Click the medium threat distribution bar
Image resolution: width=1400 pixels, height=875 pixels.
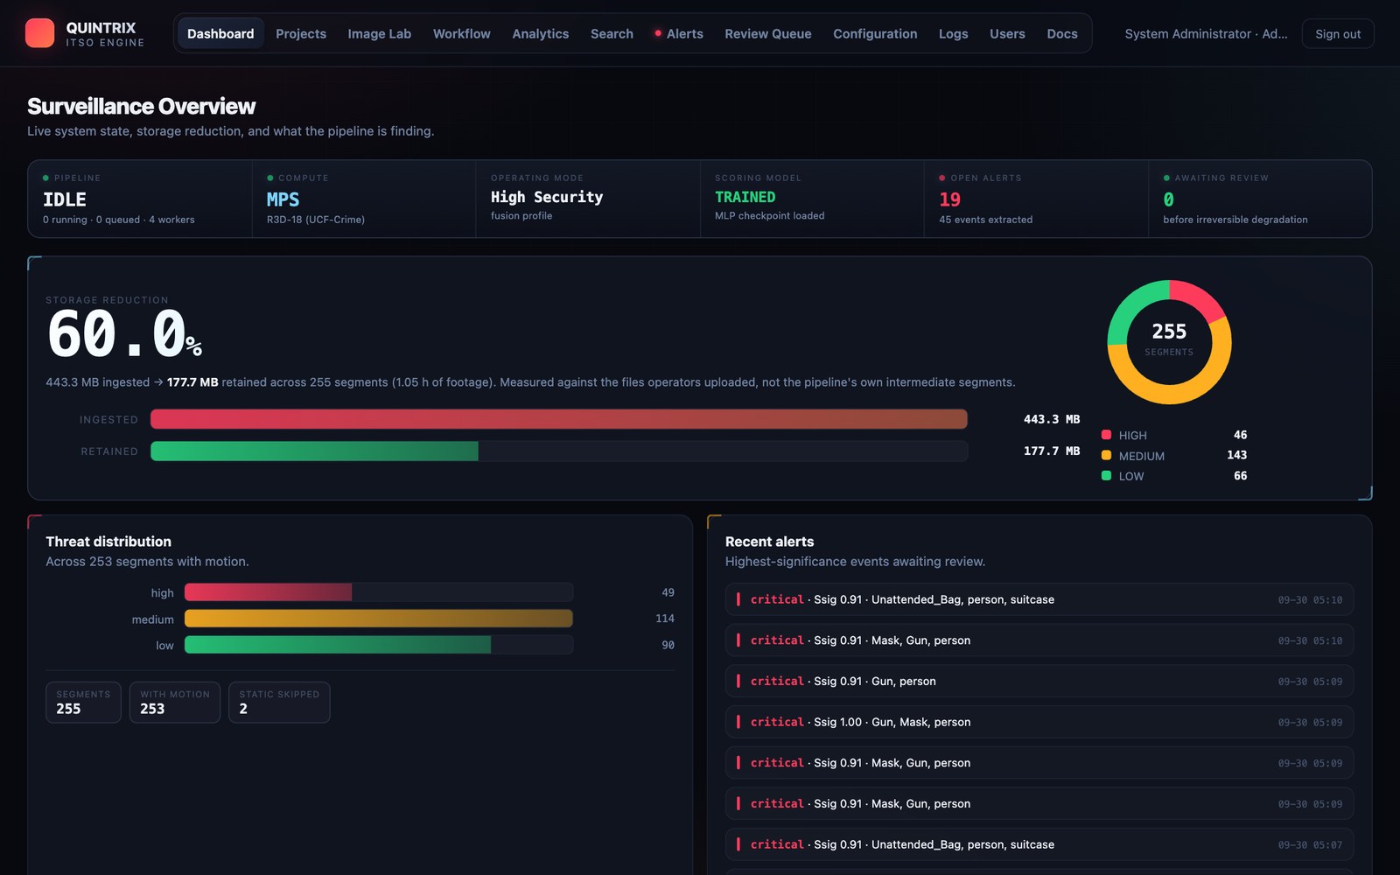point(379,619)
